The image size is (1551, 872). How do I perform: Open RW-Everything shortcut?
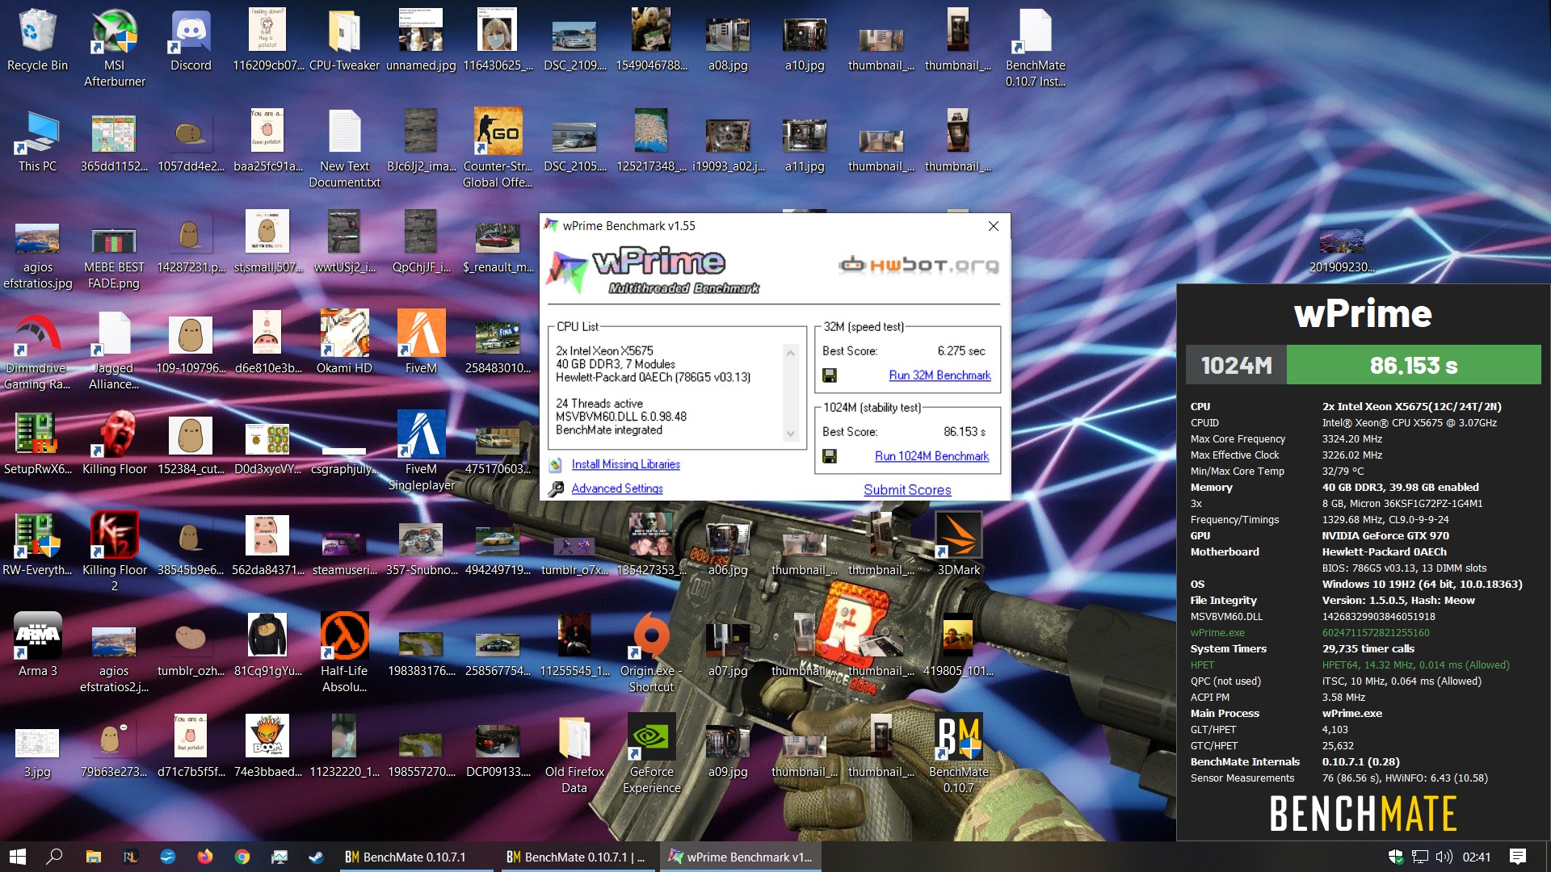pyautogui.click(x=37, y=545)
